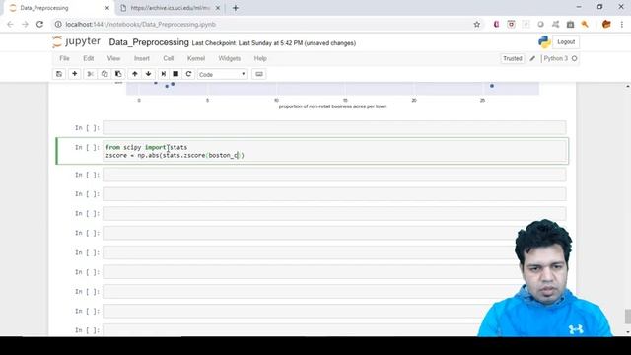This screenshot has width=631, height=355.
Task: Move selected cell up arrow
Action: (135, 74)
